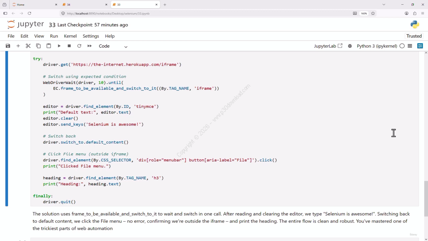
Task: Reload the current page
Action: (29, 13)
